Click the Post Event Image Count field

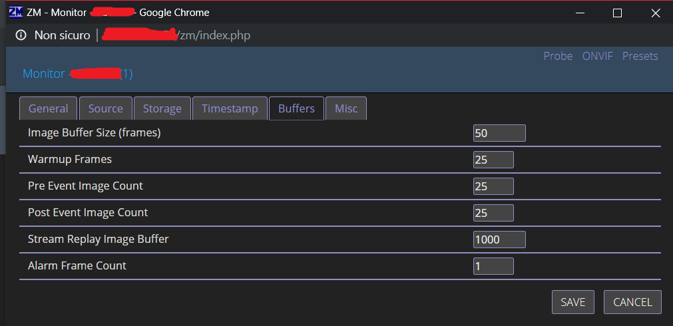(x=493, y=213)
